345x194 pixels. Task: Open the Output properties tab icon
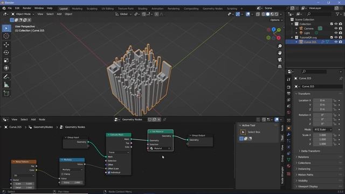point(289,94)
